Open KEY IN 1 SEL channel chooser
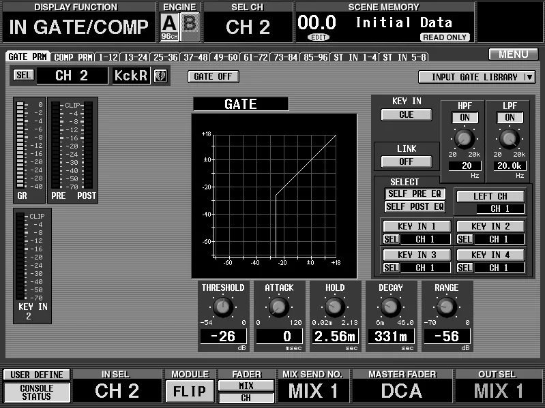Viewport: 545px width, 408px height. 391,239
